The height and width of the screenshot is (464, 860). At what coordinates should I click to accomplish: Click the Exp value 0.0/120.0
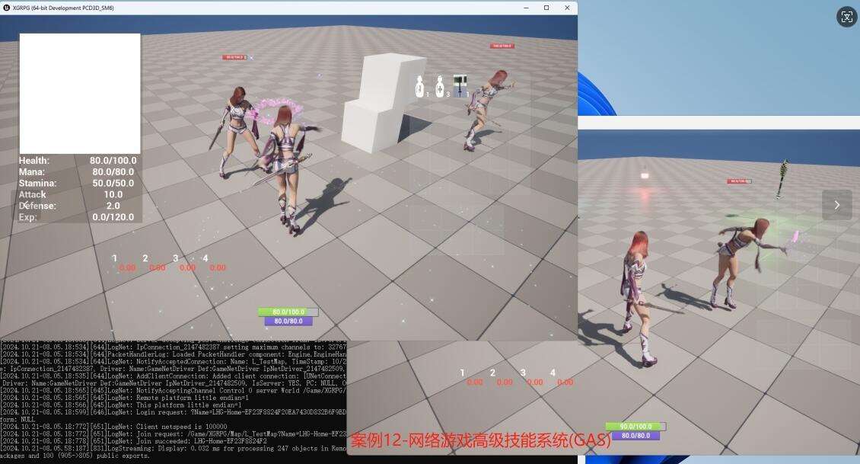[x=113, y=217]
